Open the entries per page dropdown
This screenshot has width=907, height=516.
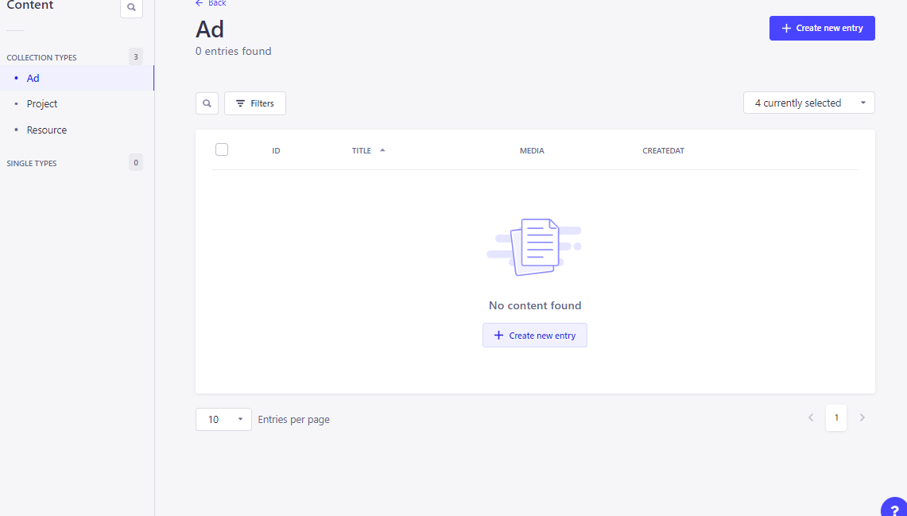223,419
